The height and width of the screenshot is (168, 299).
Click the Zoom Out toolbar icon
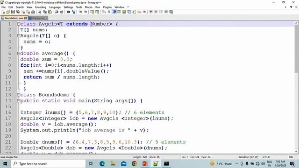85,12
